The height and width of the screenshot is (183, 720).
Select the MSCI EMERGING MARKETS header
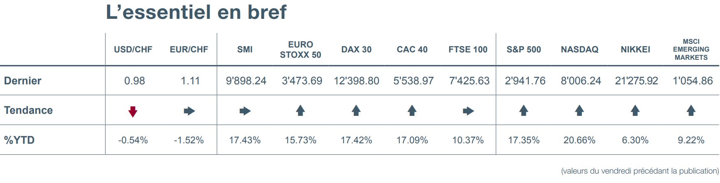click(691, 50)
